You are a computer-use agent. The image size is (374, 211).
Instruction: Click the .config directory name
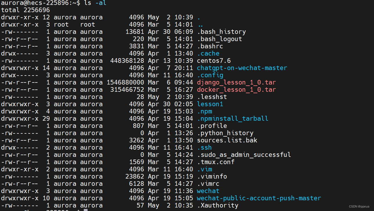click(x=210, y=75)
